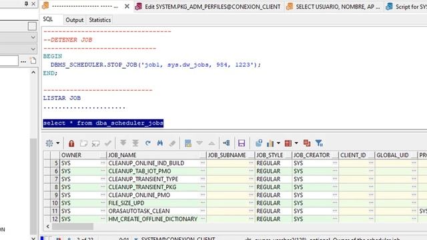427x240 pixels.
Task: Toggle the side panel pin icon
Action: pyautogui.click(x=26, y=3)
